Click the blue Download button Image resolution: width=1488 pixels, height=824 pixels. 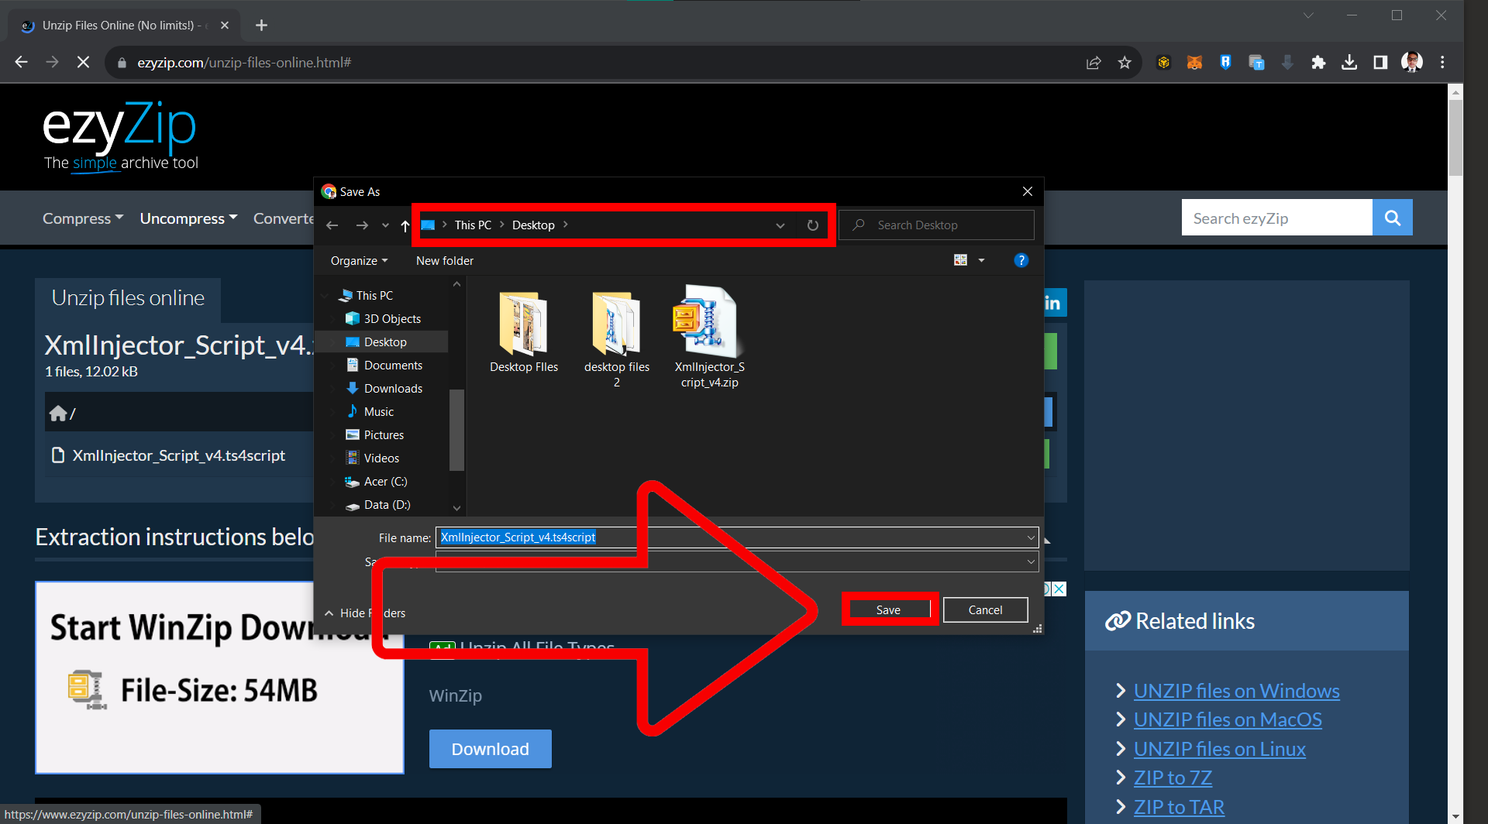pos(490,748)
